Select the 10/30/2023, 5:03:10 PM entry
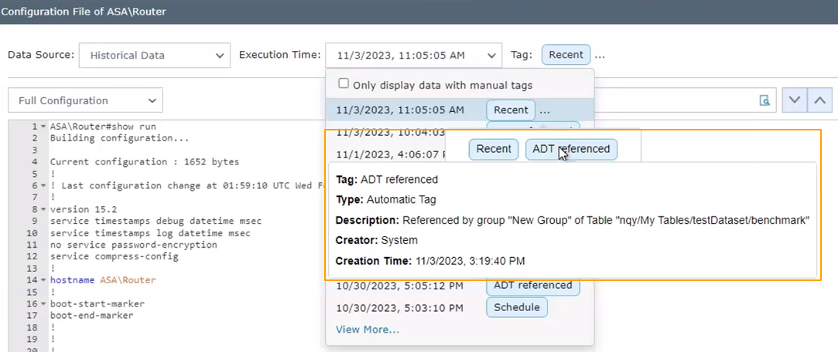 click(x=399, y=308)
